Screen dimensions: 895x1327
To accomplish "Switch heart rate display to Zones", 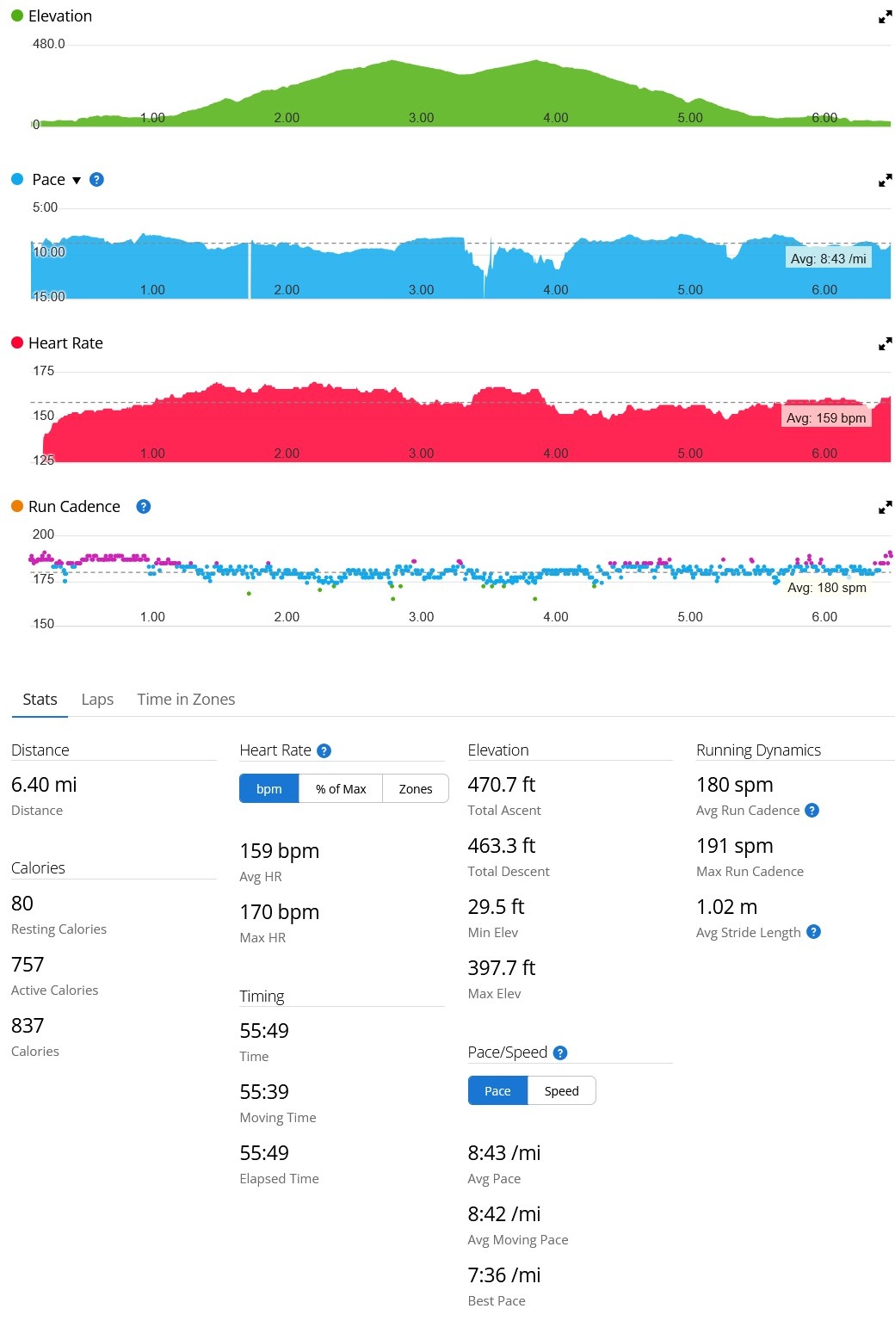I will (416, 788).
